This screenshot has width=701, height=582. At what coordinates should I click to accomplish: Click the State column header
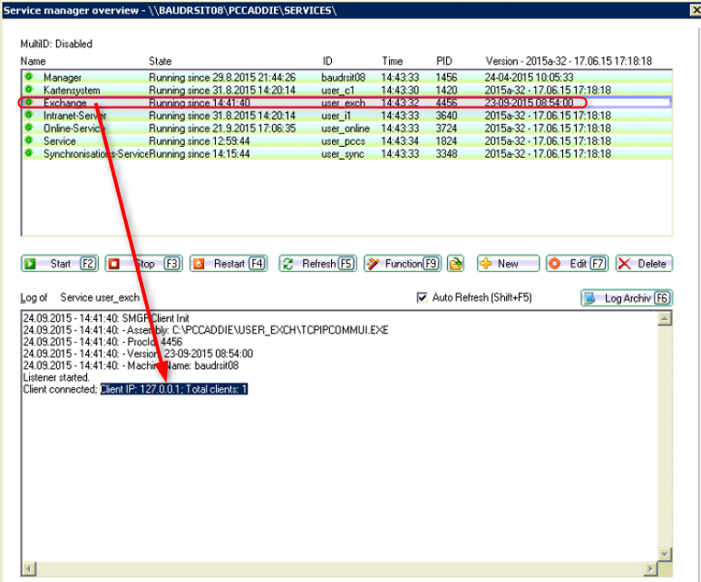(161, 61)
